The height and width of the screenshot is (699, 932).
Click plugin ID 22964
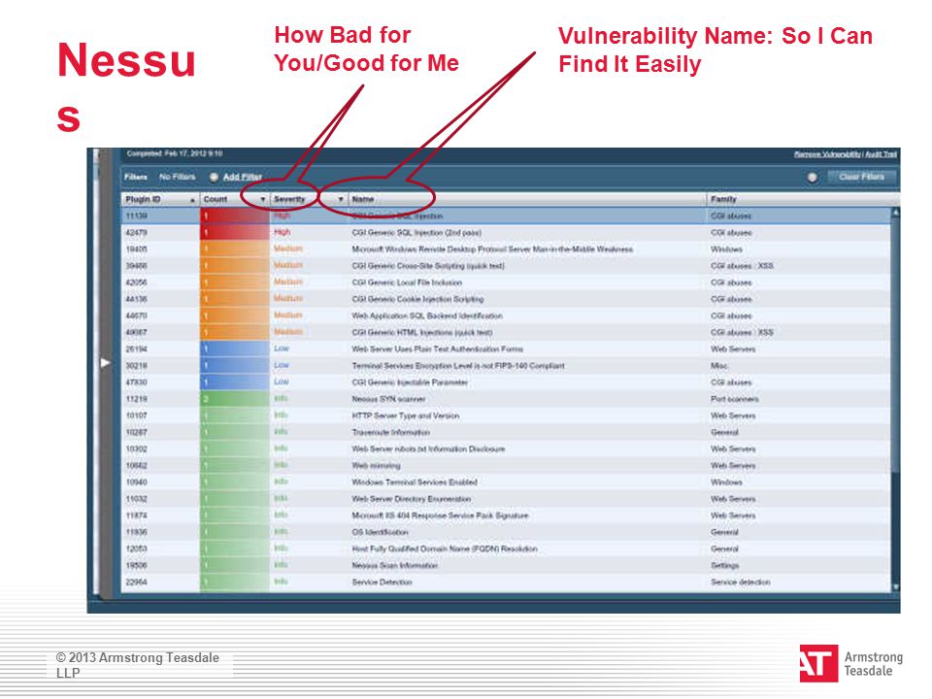pos(136,582)
